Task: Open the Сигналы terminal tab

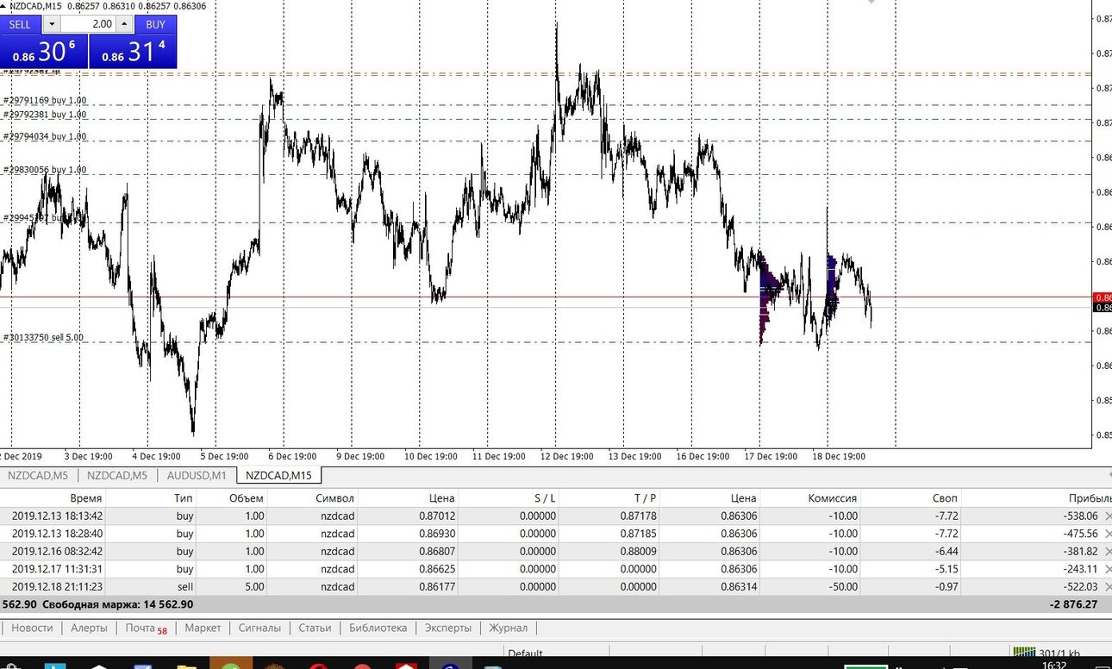Action: (x=259, y=628)
